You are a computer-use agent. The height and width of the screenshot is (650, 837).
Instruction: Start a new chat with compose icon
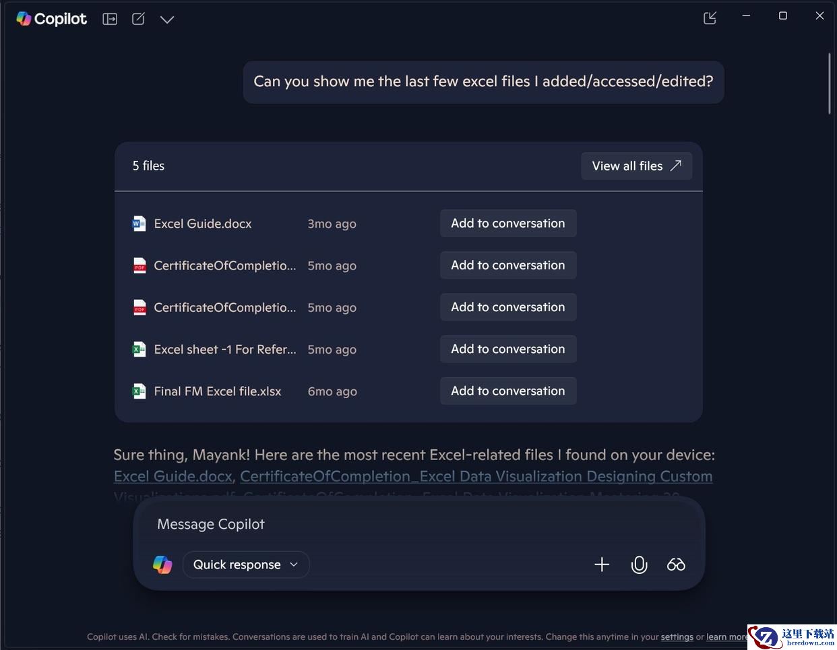138,19
